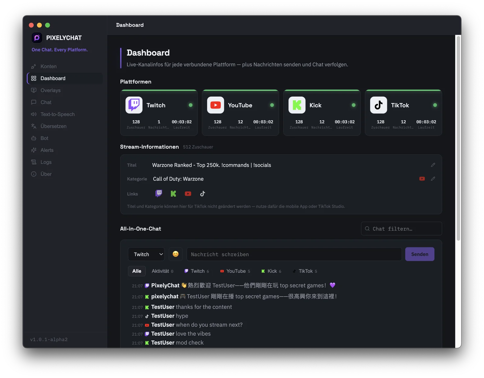This screenshot has width=484, height=378.
Task: Open the YouTube channel link icon
Action: coord(188,194)
